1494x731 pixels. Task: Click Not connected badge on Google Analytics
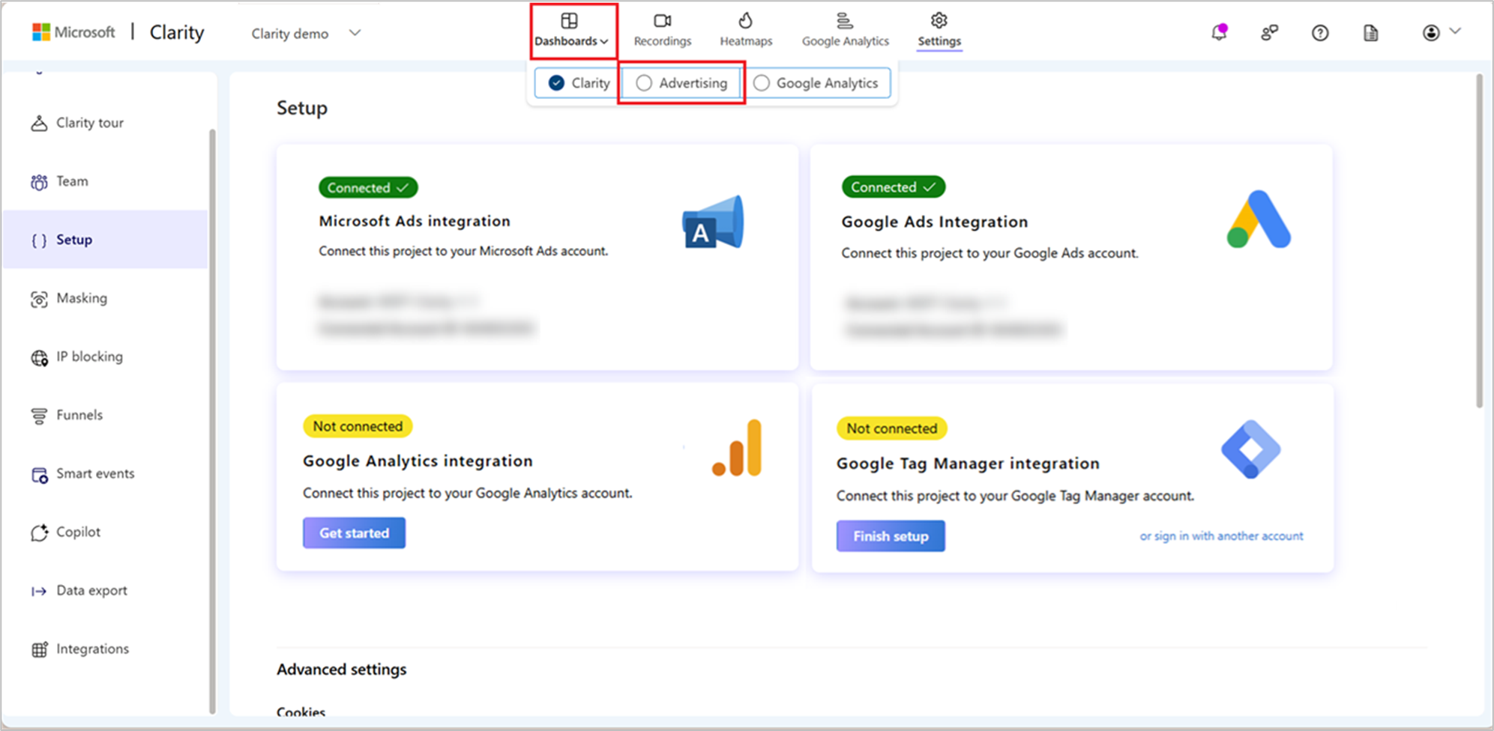tap(358, 426)
